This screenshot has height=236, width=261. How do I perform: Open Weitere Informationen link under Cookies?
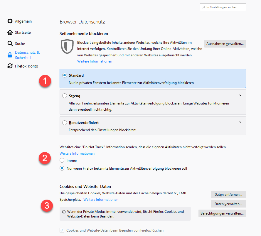pos(101,200)
